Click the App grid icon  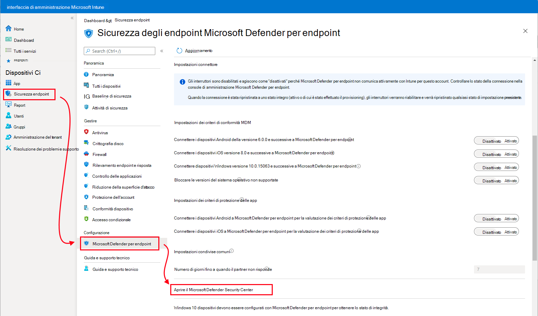click(9, 83)
